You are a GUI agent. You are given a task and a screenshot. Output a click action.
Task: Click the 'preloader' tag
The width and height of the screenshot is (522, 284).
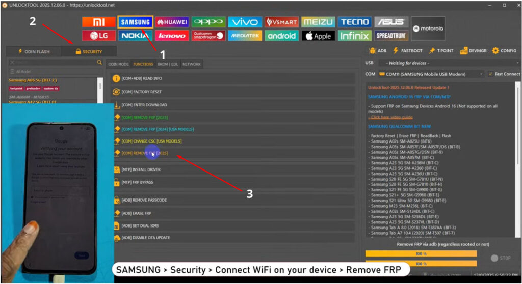pos(33,89)
